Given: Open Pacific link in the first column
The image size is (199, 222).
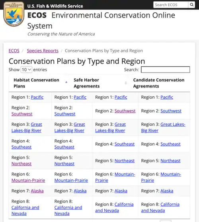Looking at the screenshot, I should click(37, 97).
